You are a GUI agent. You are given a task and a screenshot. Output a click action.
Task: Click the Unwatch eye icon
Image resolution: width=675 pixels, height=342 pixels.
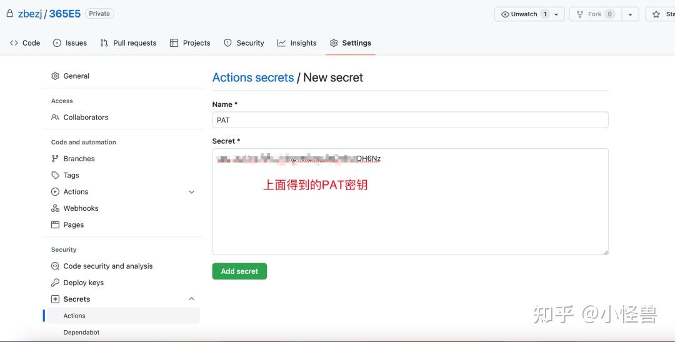[505, 14]
